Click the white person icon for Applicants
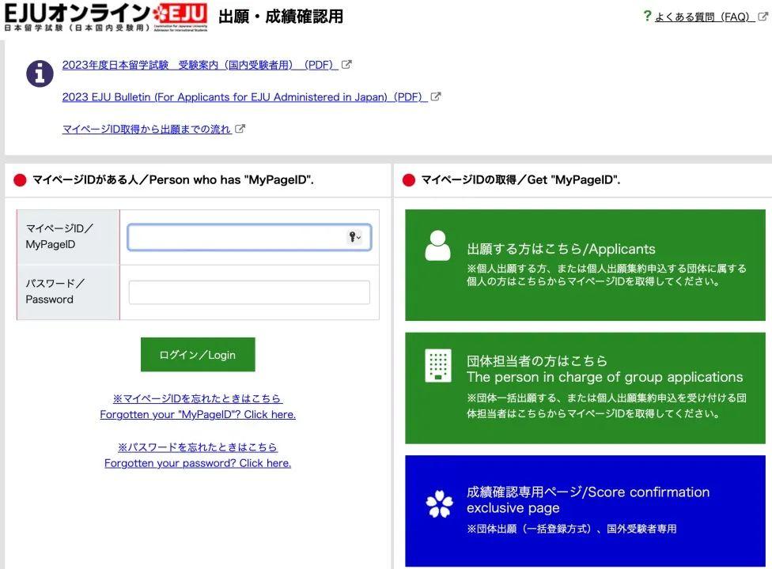772x569 pixels. click(437, 247)
